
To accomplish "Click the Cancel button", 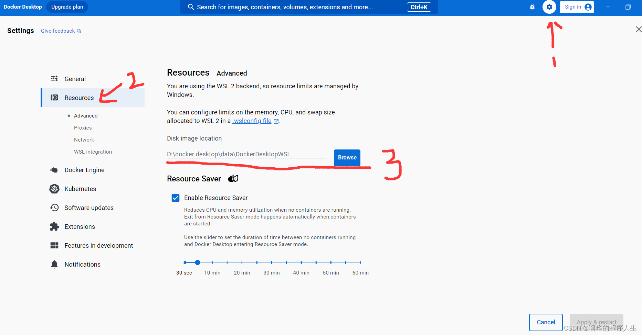I will [546, 322].
